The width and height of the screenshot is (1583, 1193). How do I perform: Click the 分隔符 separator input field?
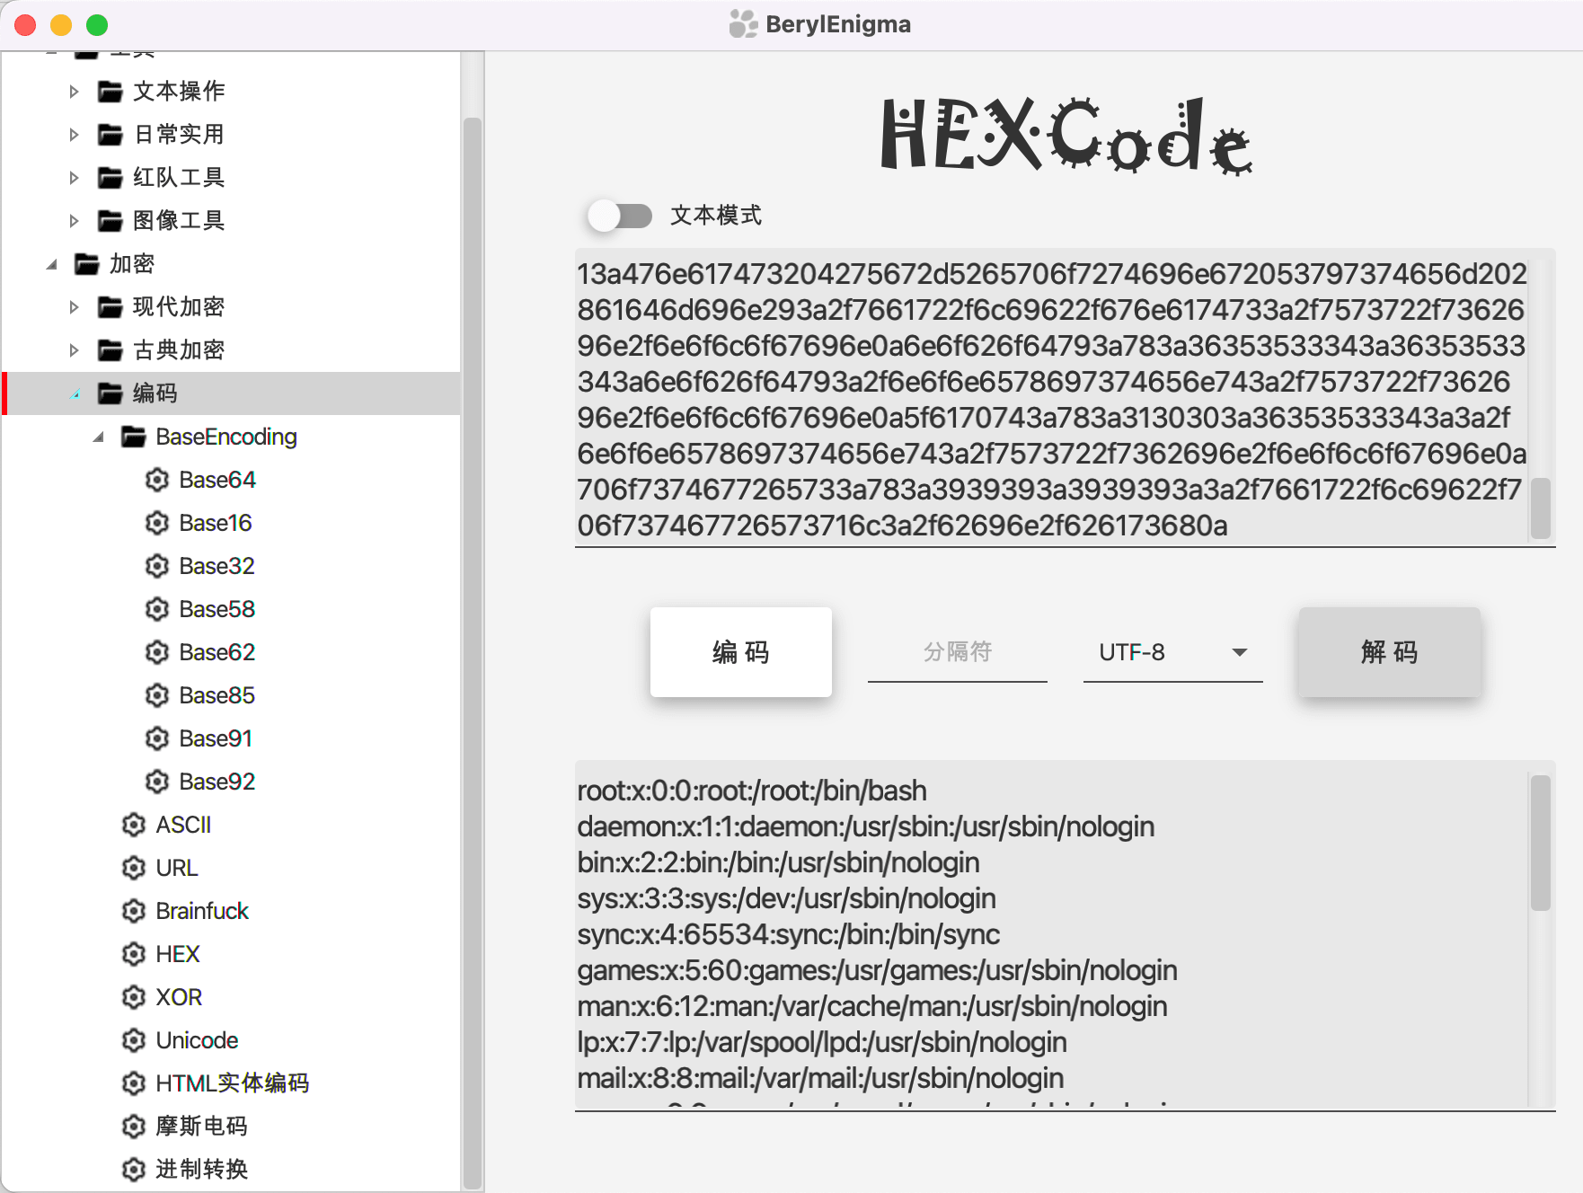tap(957, 652)
